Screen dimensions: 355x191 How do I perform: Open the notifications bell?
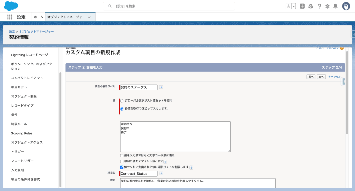(335, 6)
